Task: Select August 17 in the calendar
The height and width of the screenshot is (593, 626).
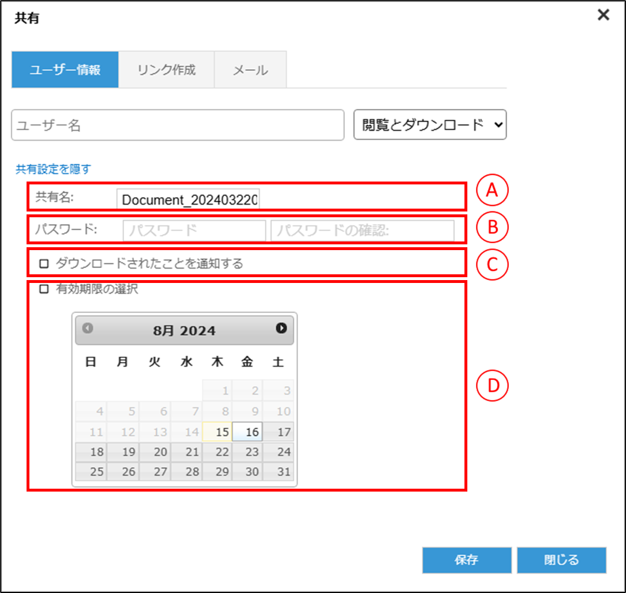Action: [278, 432]
